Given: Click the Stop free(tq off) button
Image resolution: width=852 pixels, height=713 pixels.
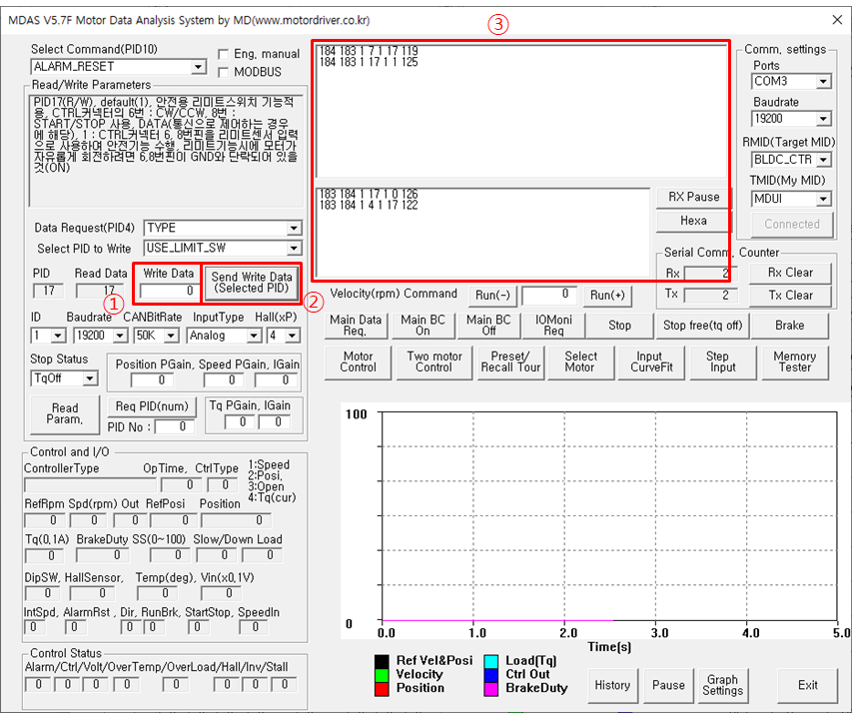Looking at the screenshot, I should (x=702, y=326).
